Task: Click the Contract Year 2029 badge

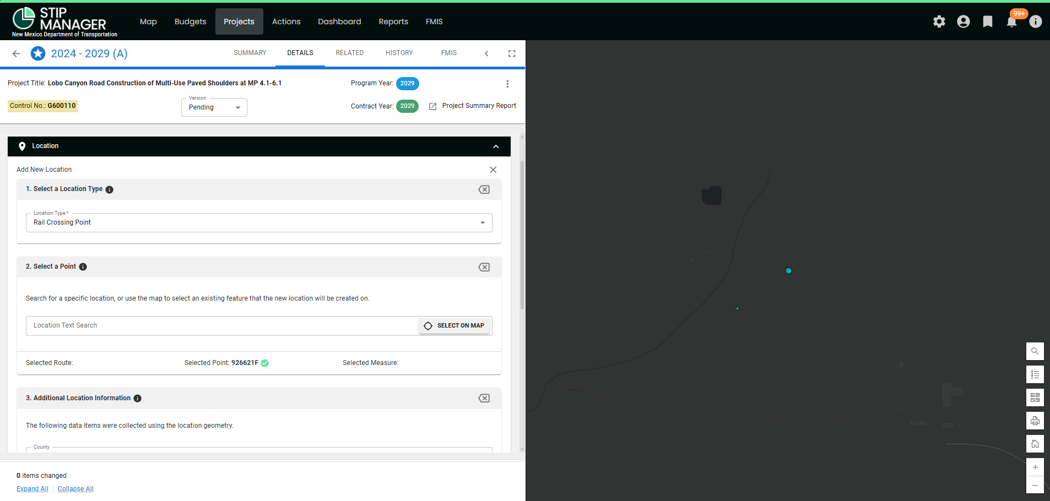Action: [x=408, y=106]
